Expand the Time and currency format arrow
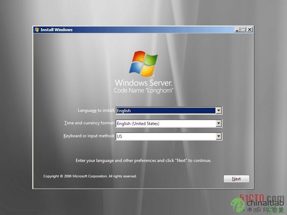Image resolution: width=287 pixels, height=215 pixels. tap(218, 123)
